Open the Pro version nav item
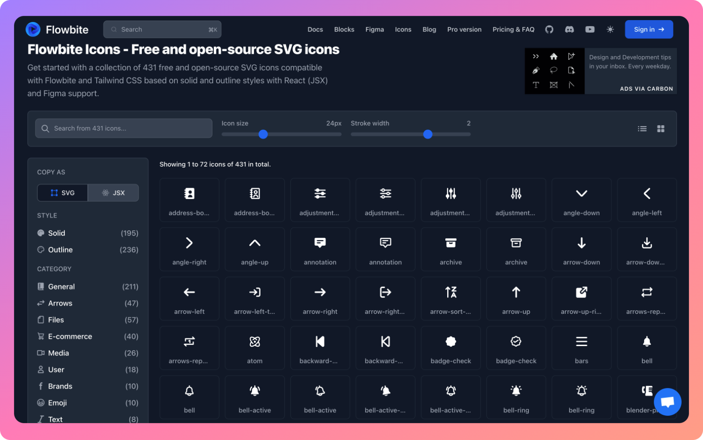Viewport: 703px width, 440px height. coord(464,29)
